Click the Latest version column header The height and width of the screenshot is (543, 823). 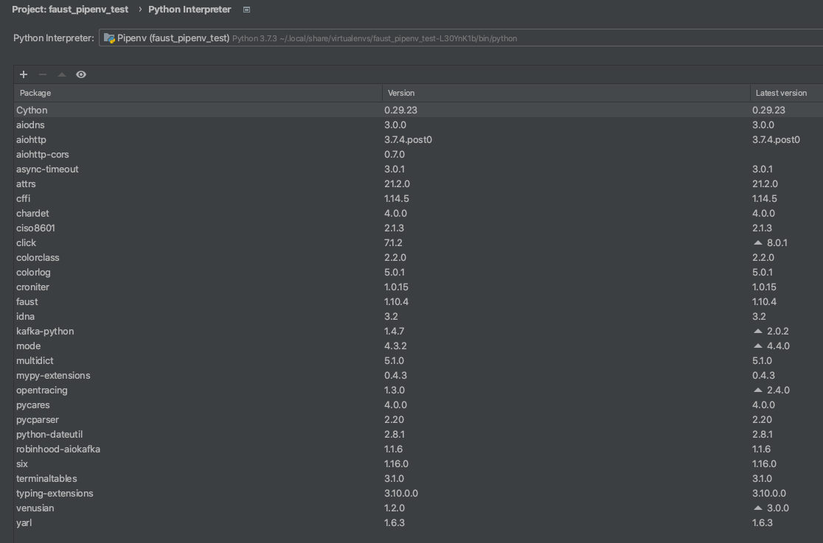786,93
